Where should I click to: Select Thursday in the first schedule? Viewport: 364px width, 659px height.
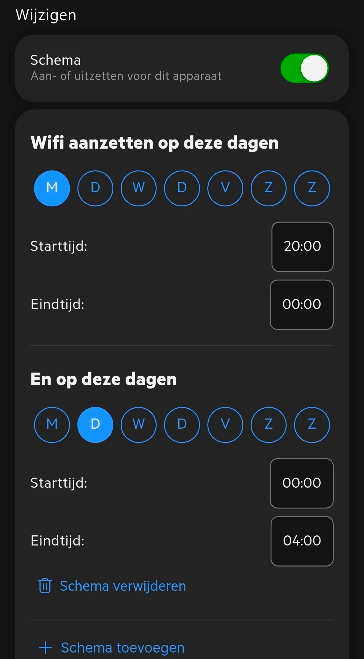tap(182, 188)
